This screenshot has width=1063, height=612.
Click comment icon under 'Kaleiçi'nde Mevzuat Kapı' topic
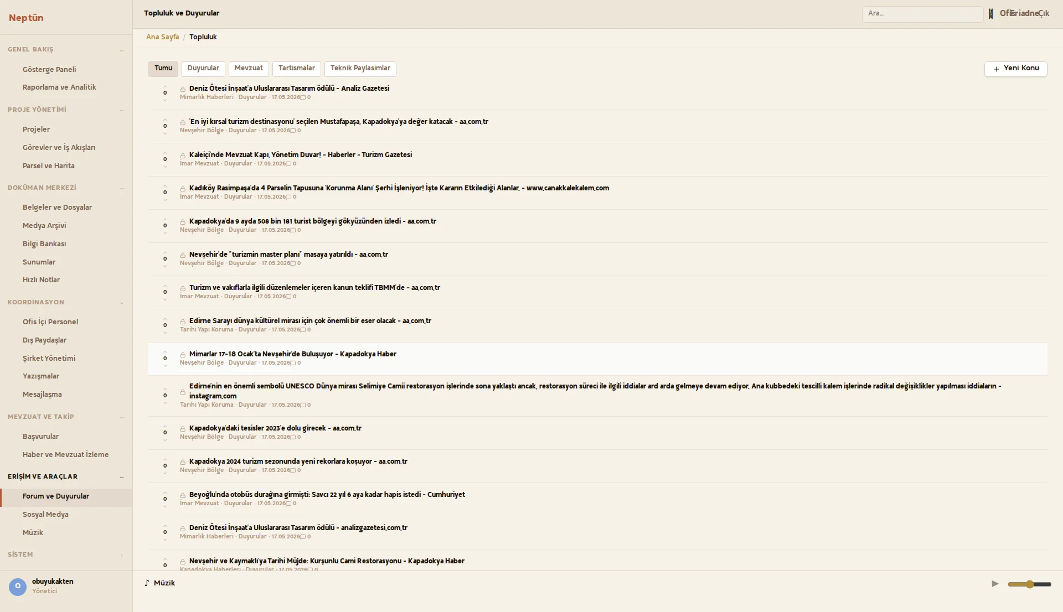tap(288, 164)
